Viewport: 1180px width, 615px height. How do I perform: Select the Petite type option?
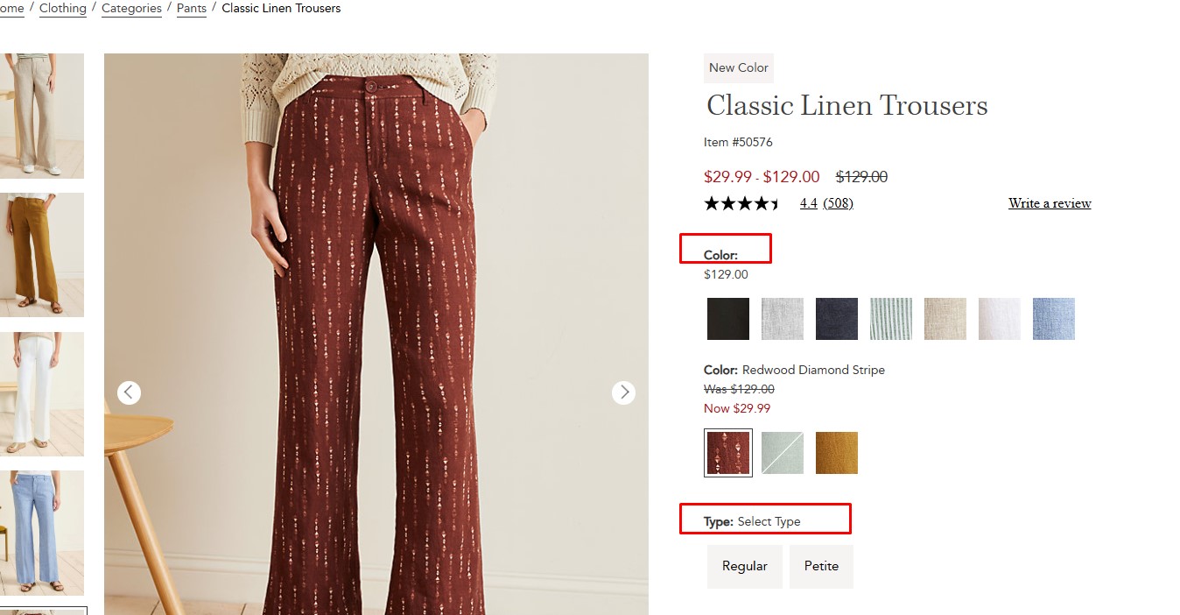(821, 566)
